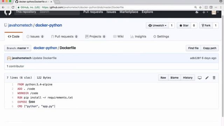
Task: Click the repository book icon
Action: [6, 25]
